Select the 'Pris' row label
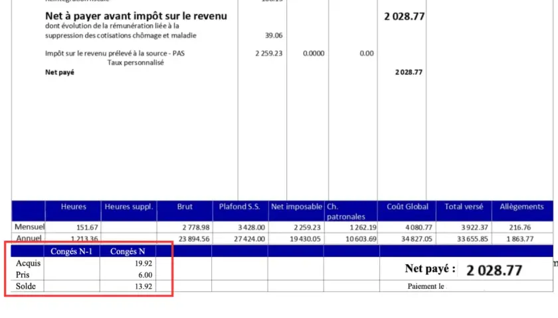The image size is (558, 318). point(23,275)
